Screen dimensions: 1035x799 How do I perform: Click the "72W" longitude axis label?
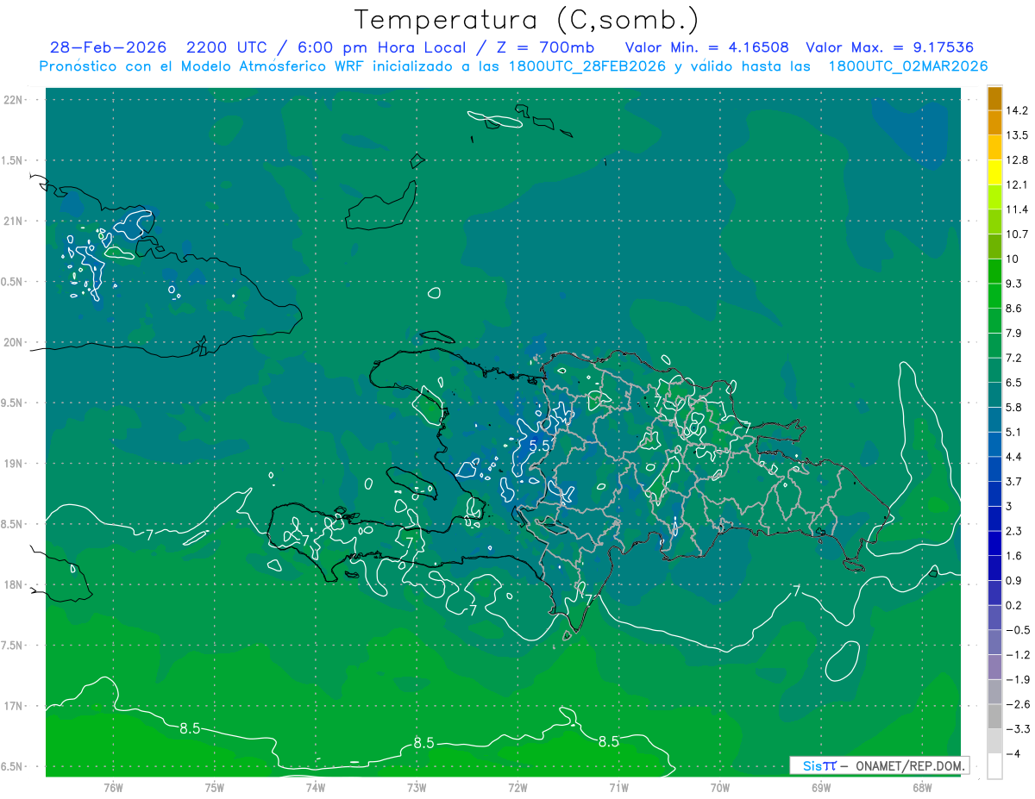[x=517, y=787]
